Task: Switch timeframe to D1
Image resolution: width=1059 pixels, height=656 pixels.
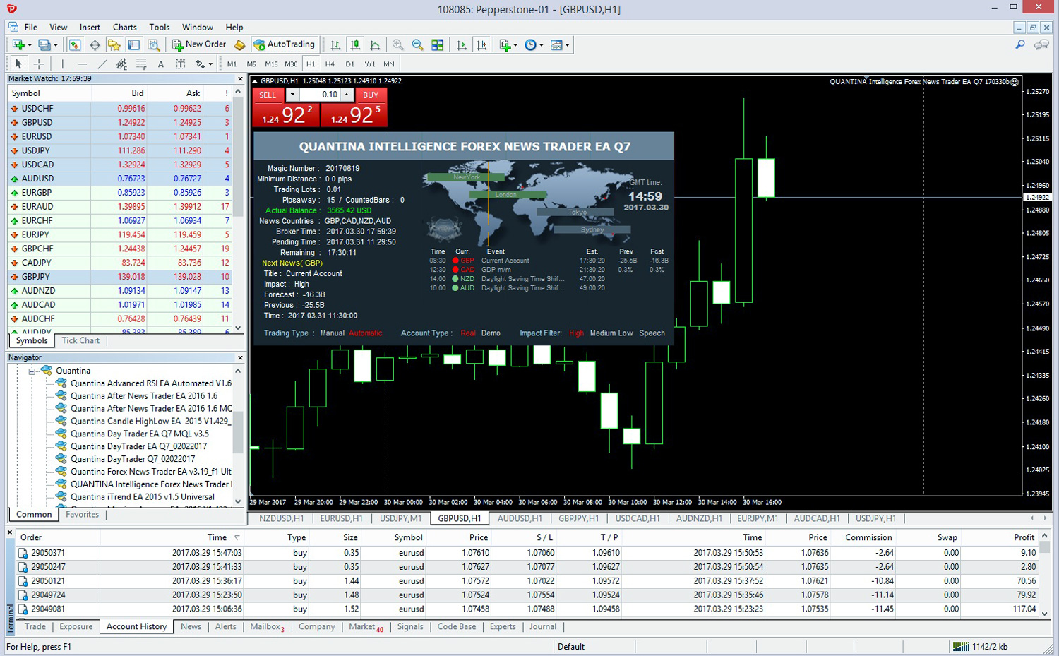Action: 349,64
